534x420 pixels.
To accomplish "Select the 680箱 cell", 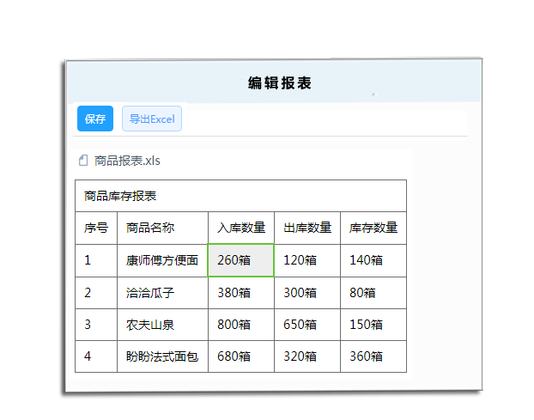I will 240,356.
